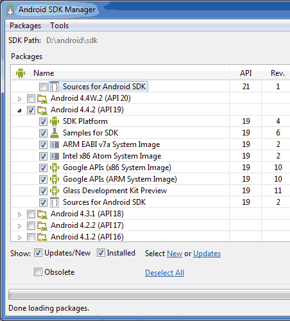Open the Tools menu
The width and height of the screenshot is (290, 321).
click(x=59, y=26)
